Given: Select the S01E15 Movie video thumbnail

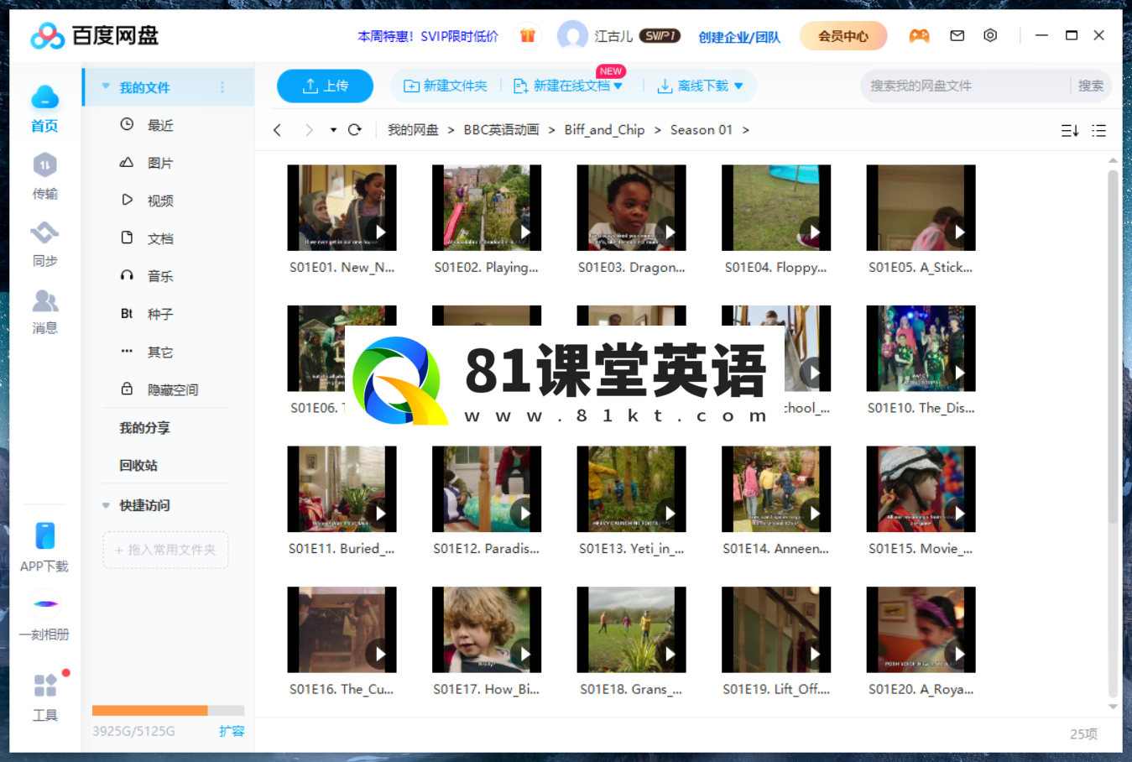Looking at the screenshot, I should tap(921, 489).
